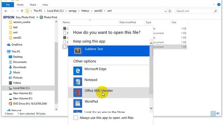Click the Microsoft Edge app icon
Screen dimensions: 223x125
pyautogui.click(x=78, y=71)
